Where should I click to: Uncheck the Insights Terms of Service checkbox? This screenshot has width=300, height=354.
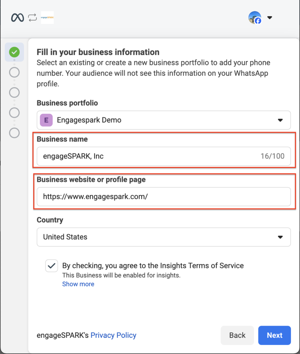pyautogui.click(x=52, y=266)
